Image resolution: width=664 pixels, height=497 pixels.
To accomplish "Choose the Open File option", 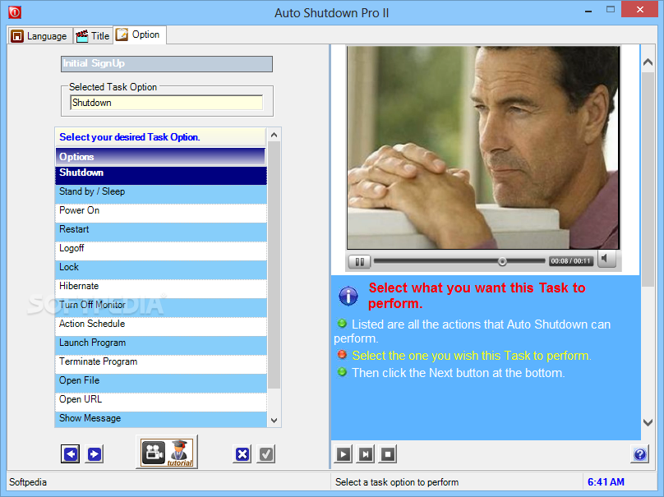I will (x=161, y=384).
